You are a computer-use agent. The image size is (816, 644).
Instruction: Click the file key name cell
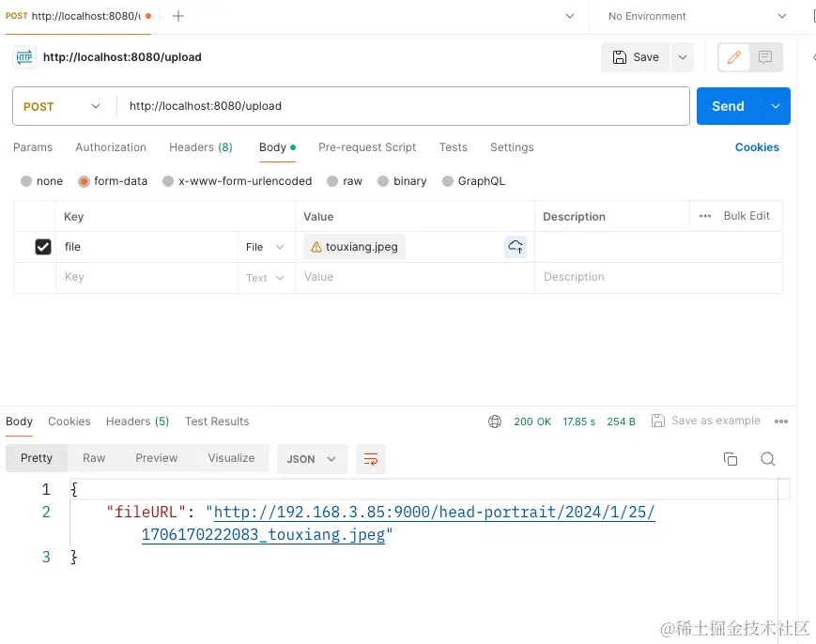point(146,247)
